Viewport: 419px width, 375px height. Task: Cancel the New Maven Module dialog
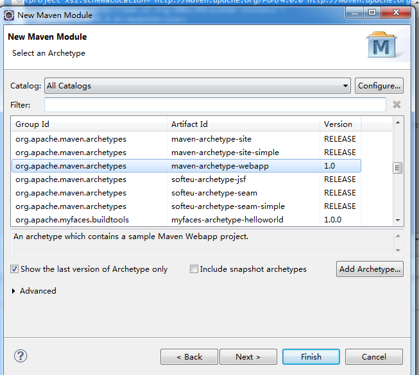tap(374, 356)
